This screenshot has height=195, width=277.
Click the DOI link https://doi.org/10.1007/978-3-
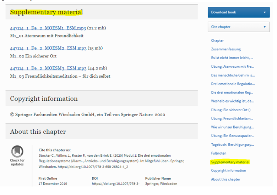click(x=115, y=184)
